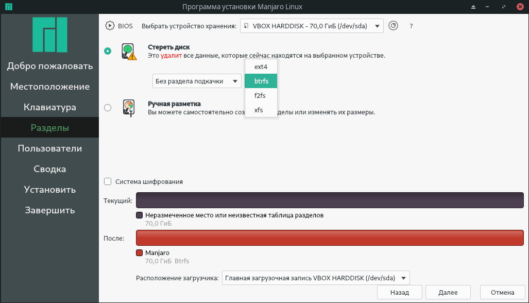Click the red Manjaro partition color swatch
Image resolution: width=529 pixels, height=303 pixels.
point(139,253)
